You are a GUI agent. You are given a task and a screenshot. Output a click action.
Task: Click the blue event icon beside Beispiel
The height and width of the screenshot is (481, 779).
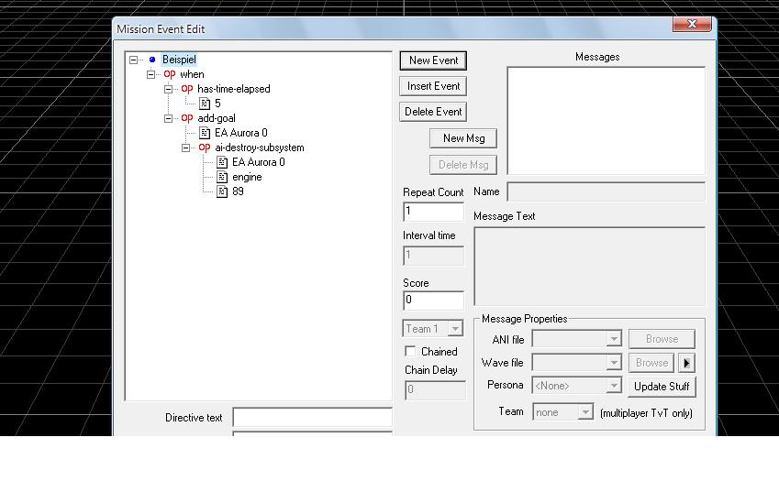click(152, 60)
